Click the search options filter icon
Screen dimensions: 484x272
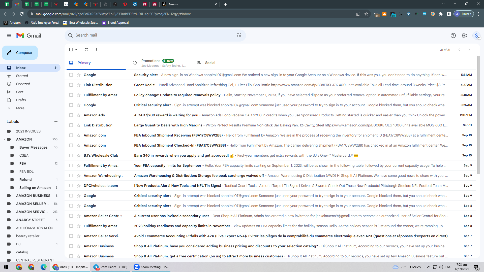click(239, 35)
